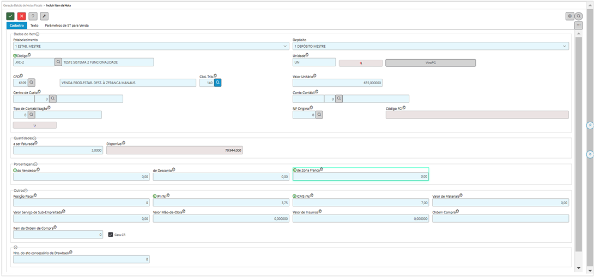The width and height of the screenshot is (594, 277).
Task: Switch to the Texto tab
Action: 34,26
